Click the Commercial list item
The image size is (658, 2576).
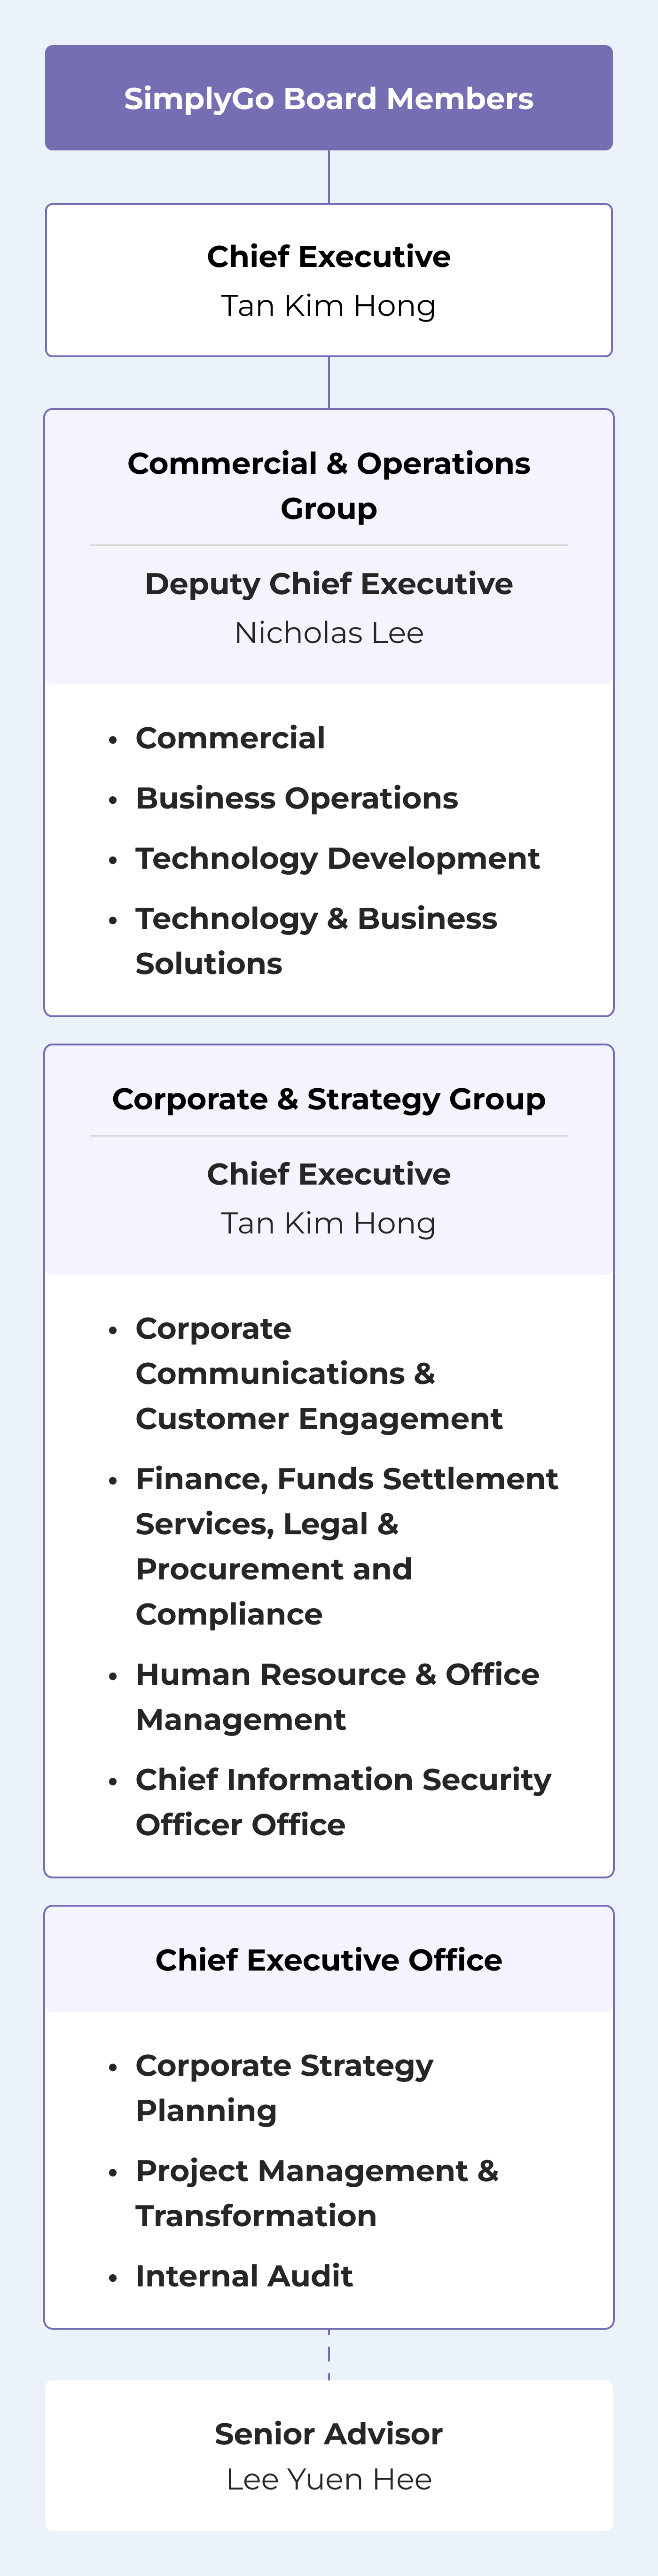[x=230, y=738]
